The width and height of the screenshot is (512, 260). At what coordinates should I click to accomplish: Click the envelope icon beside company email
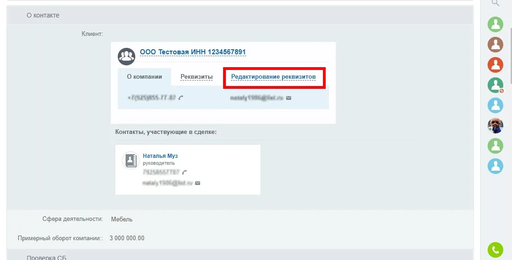(288, 98)
